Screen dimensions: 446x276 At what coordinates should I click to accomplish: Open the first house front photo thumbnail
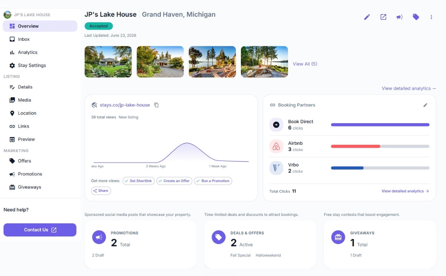tap(108, 62)
